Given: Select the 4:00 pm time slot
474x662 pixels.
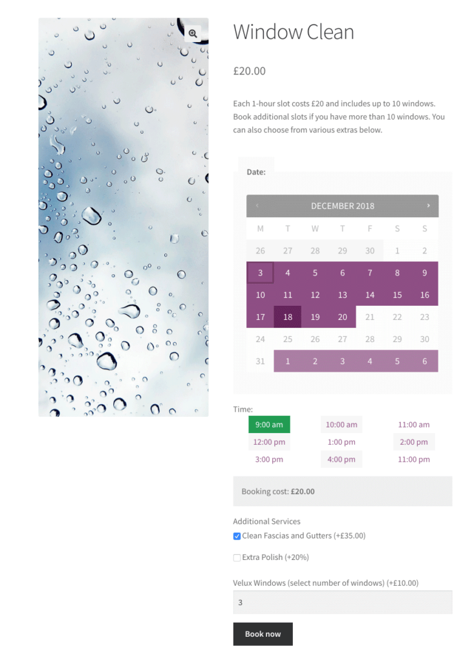Looking at the screenshot, I should (341, 459).
